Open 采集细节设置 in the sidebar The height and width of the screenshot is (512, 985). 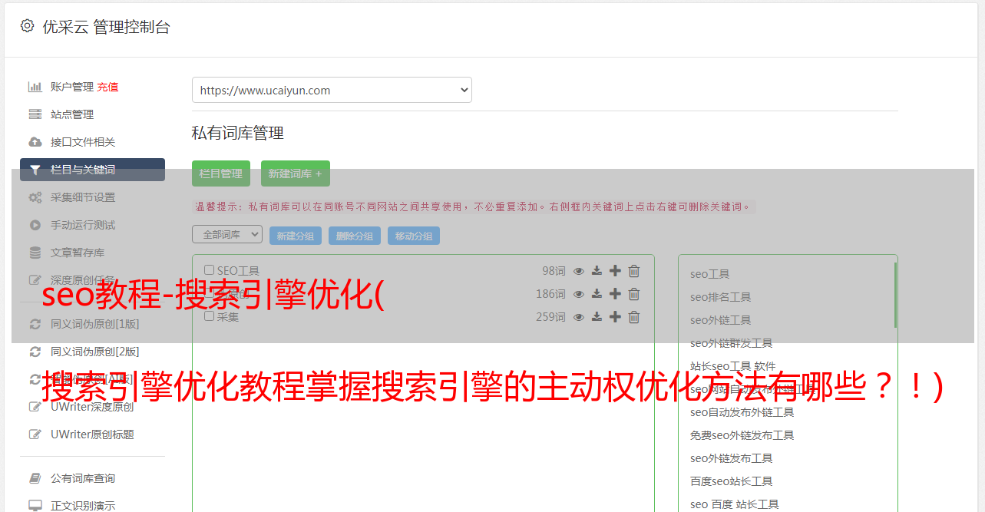(x=83, y=197)
